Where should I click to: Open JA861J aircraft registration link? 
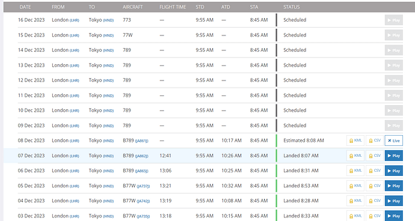(141, 141)
